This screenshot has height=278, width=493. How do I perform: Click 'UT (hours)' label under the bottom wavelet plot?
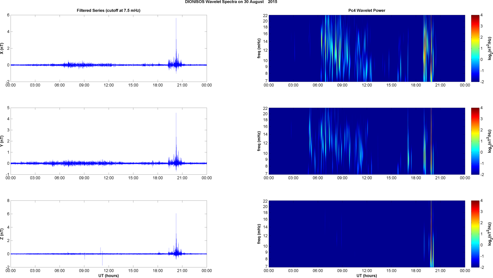[x=367, y=276]
